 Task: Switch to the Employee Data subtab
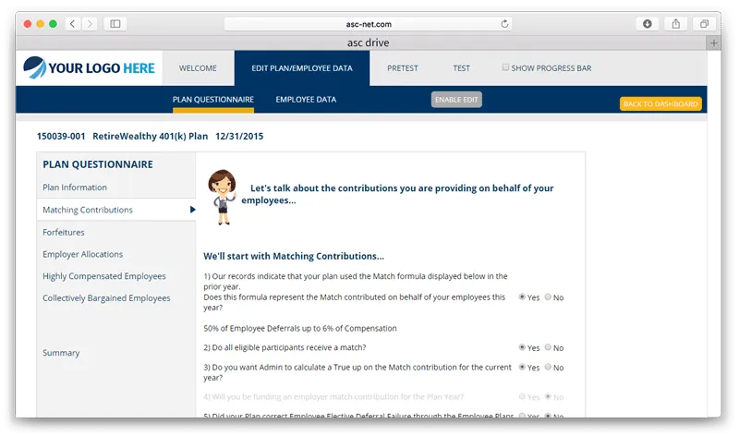306,100
